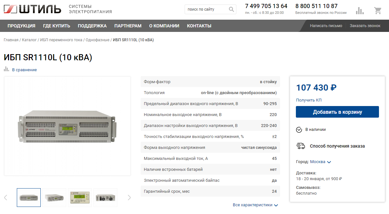This screenshot has height=214, width=389.
Task: Open the Контакты menu
Action: pyautogui.click(x=199, y=26)
